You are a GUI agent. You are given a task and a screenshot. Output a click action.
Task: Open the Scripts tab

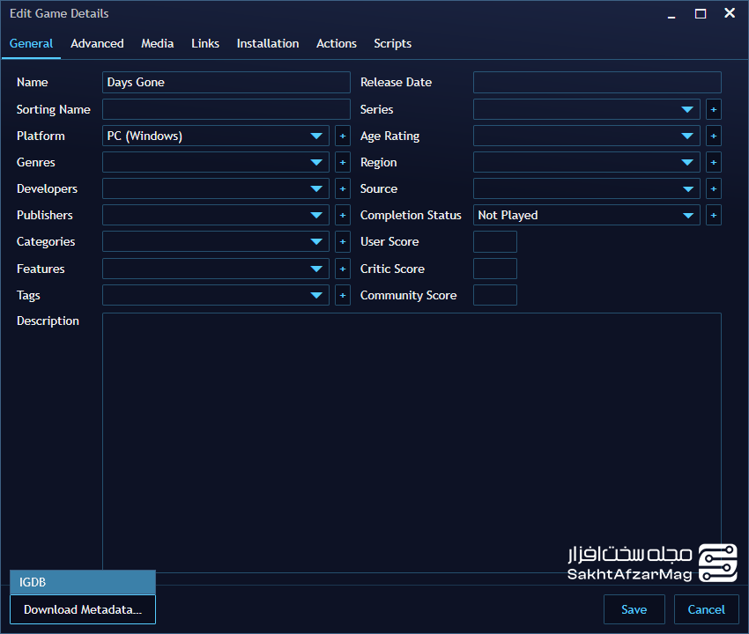click(x=392, y=43)
